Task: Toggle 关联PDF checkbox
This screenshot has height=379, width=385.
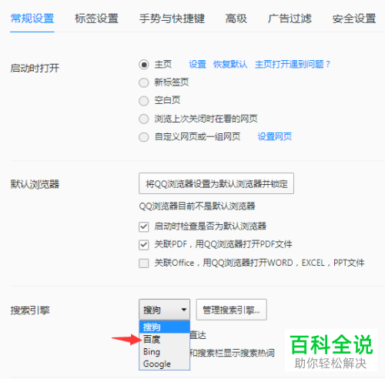Action: coord(144,245)
